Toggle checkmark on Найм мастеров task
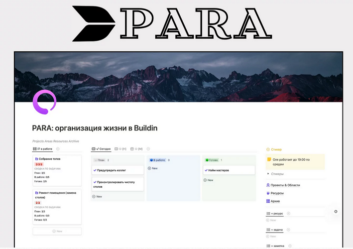The height and width of the screenshot is (249, 353). pyautogui.click(x=207, y=170)
